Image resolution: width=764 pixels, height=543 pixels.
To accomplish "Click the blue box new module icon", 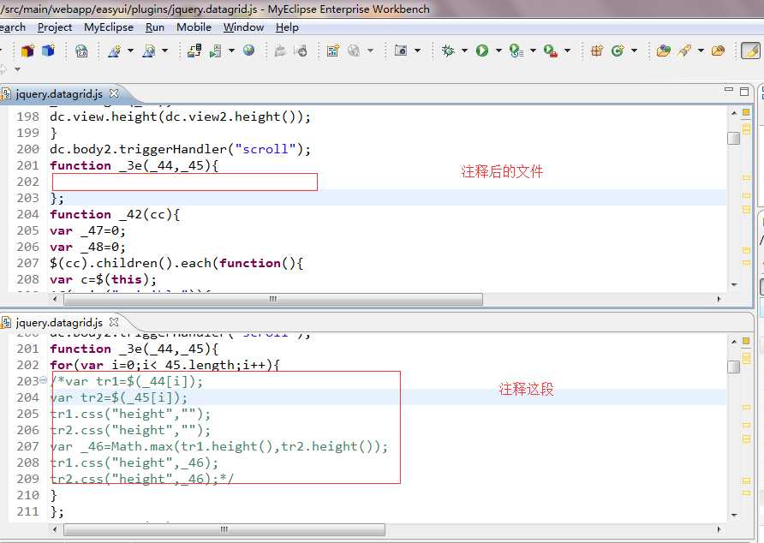I will [x=48, y=51].
